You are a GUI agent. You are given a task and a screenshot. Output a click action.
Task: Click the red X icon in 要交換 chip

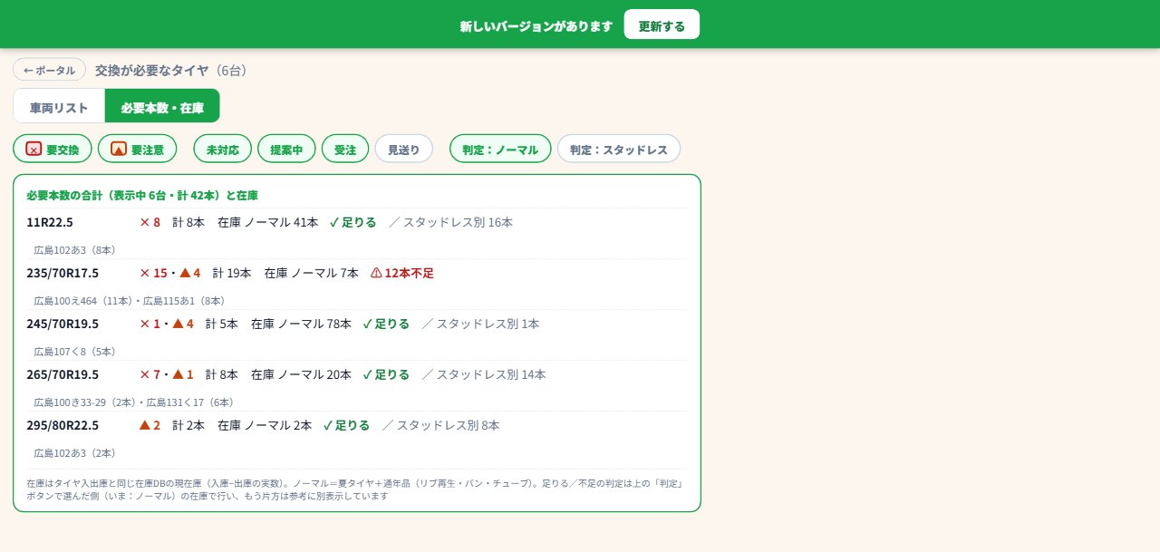coord(34,149)
